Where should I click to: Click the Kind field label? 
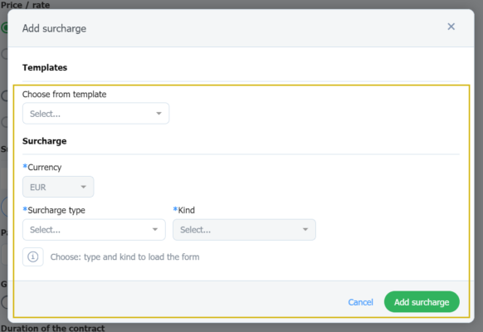point(184,210)
